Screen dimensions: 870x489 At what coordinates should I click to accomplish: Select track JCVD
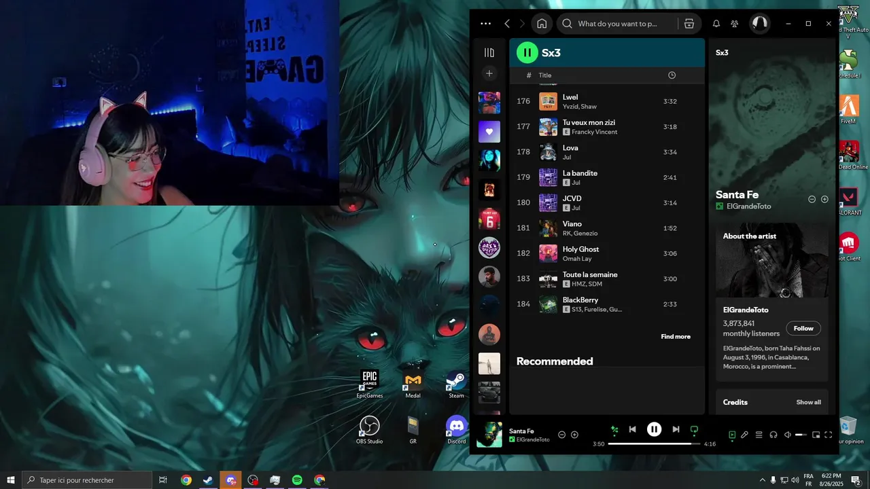click(x=607, y=202)
